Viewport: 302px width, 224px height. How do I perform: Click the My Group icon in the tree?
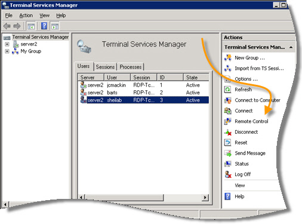click(16, 51)
